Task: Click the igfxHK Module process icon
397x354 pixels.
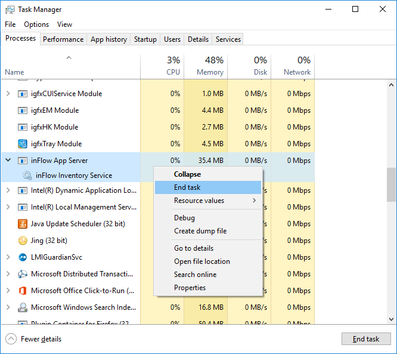Action: click(x=23, y=127)
